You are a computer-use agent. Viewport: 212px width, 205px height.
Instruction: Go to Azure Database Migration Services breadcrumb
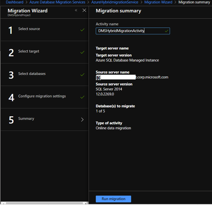57,2
